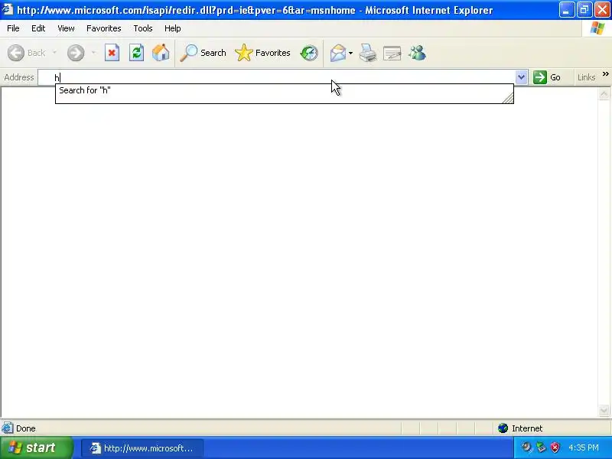
Task: Open the Windows Start button
Action: (x=37, y=448)
